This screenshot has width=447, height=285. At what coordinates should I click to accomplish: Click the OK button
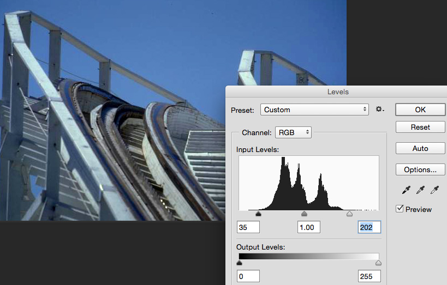click(x=420, y=110)
